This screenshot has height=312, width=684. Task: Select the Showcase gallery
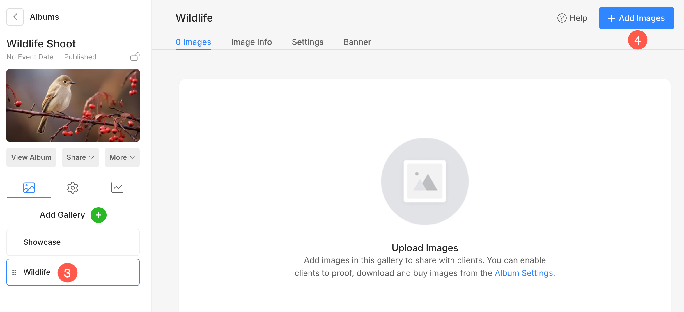pos(73,242)
